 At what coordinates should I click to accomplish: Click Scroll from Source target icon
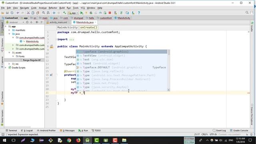pyautogui.click(x=27, y=22)
